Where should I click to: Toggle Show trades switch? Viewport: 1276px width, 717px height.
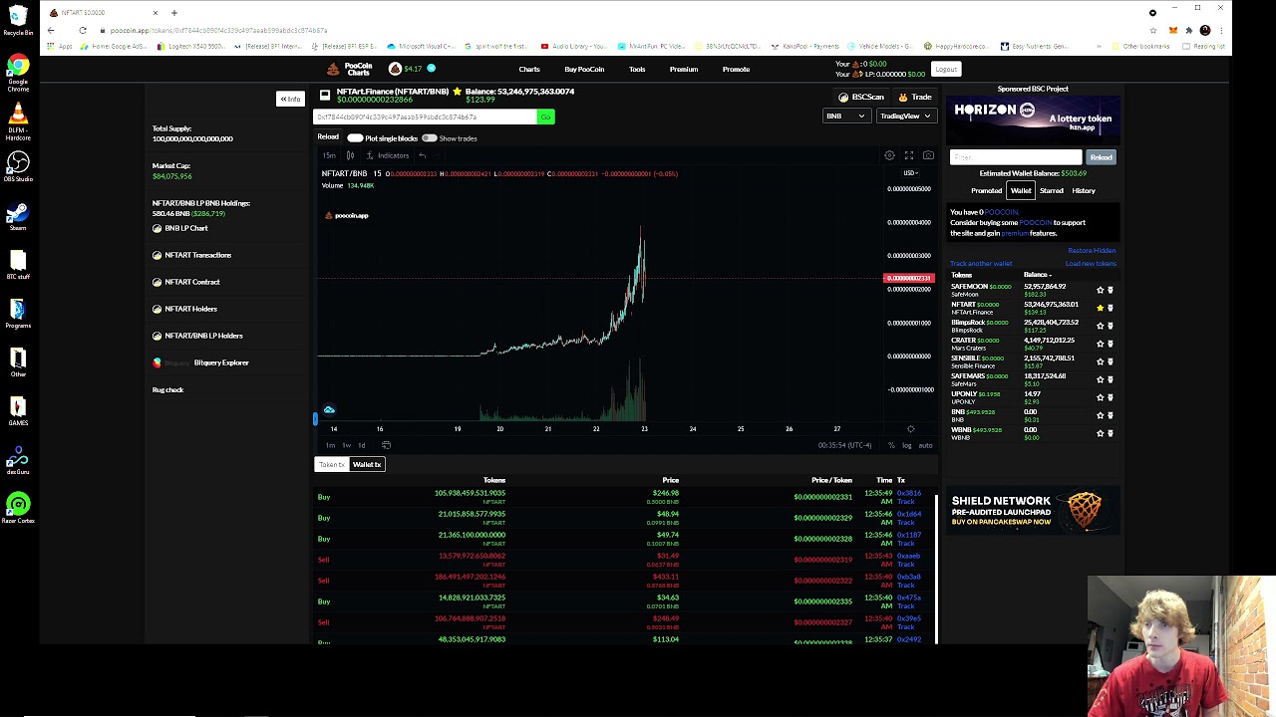coord(430,138)
